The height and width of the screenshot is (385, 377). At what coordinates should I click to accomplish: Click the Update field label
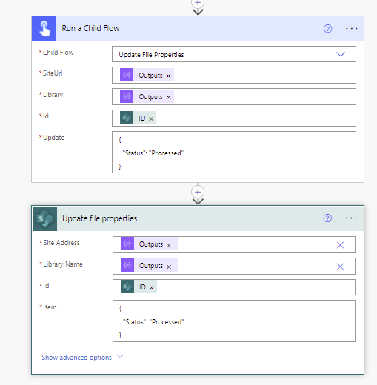click(x=54, y=138)
